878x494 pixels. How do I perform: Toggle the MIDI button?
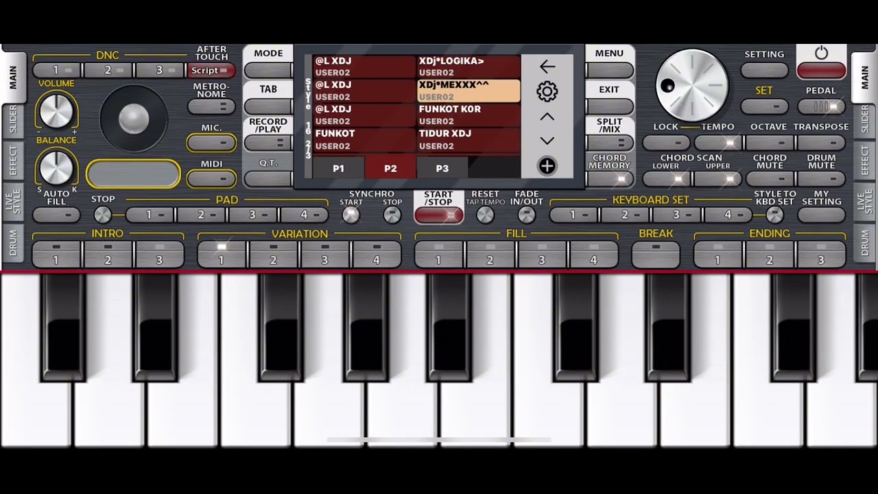(x=211, y=178)
